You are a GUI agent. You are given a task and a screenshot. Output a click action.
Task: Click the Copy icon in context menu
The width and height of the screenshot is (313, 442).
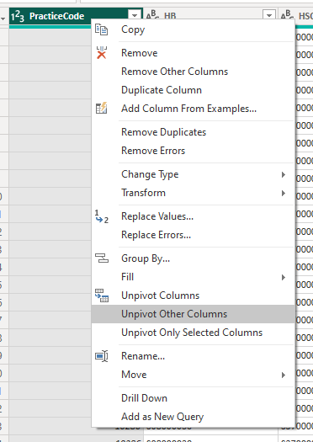102,29
